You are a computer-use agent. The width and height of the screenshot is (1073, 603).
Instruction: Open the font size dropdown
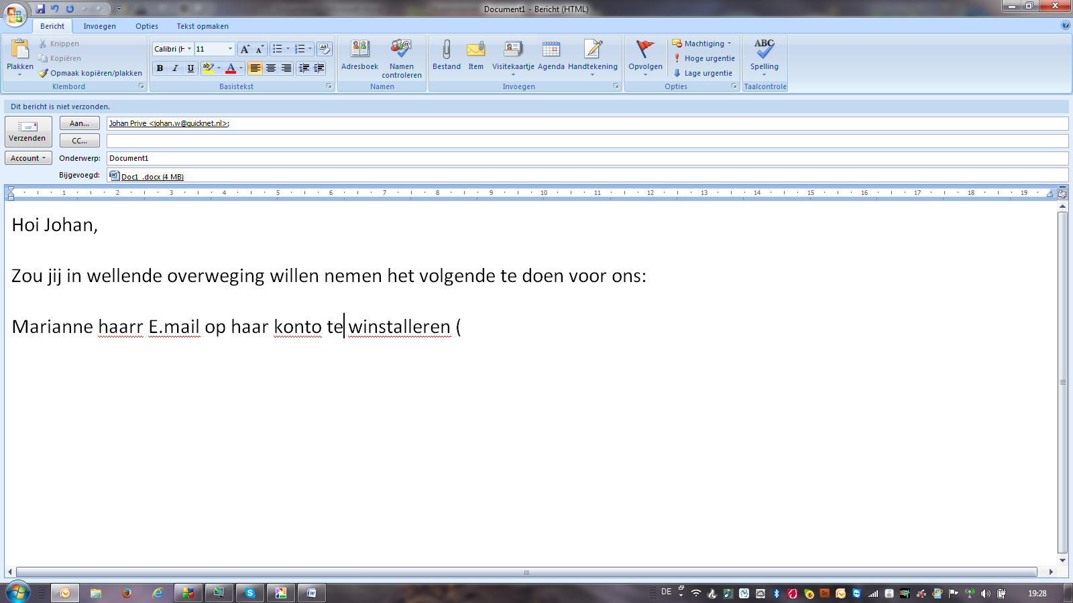click(x=230, y=49)
